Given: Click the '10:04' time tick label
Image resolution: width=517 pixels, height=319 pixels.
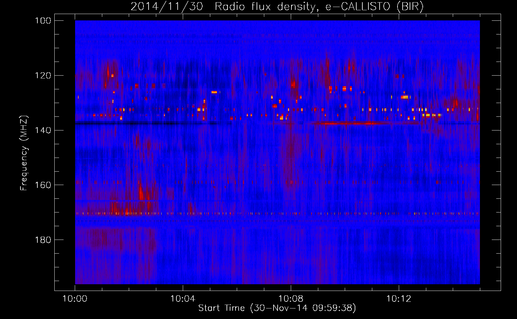Looking at the screenshot, I should [x=183, y=299].
